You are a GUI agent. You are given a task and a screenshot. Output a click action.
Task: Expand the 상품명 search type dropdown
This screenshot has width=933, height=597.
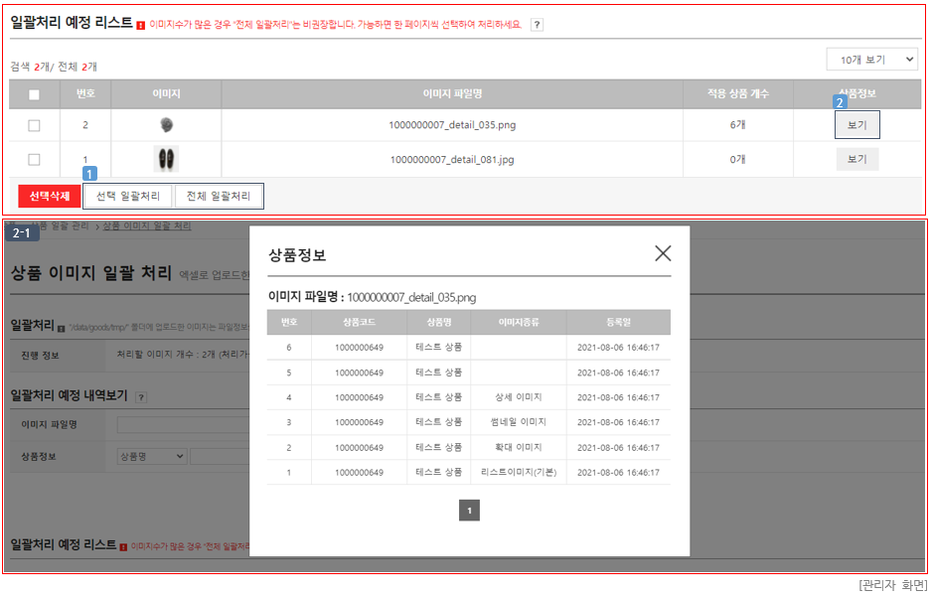(x=152, y=457)
